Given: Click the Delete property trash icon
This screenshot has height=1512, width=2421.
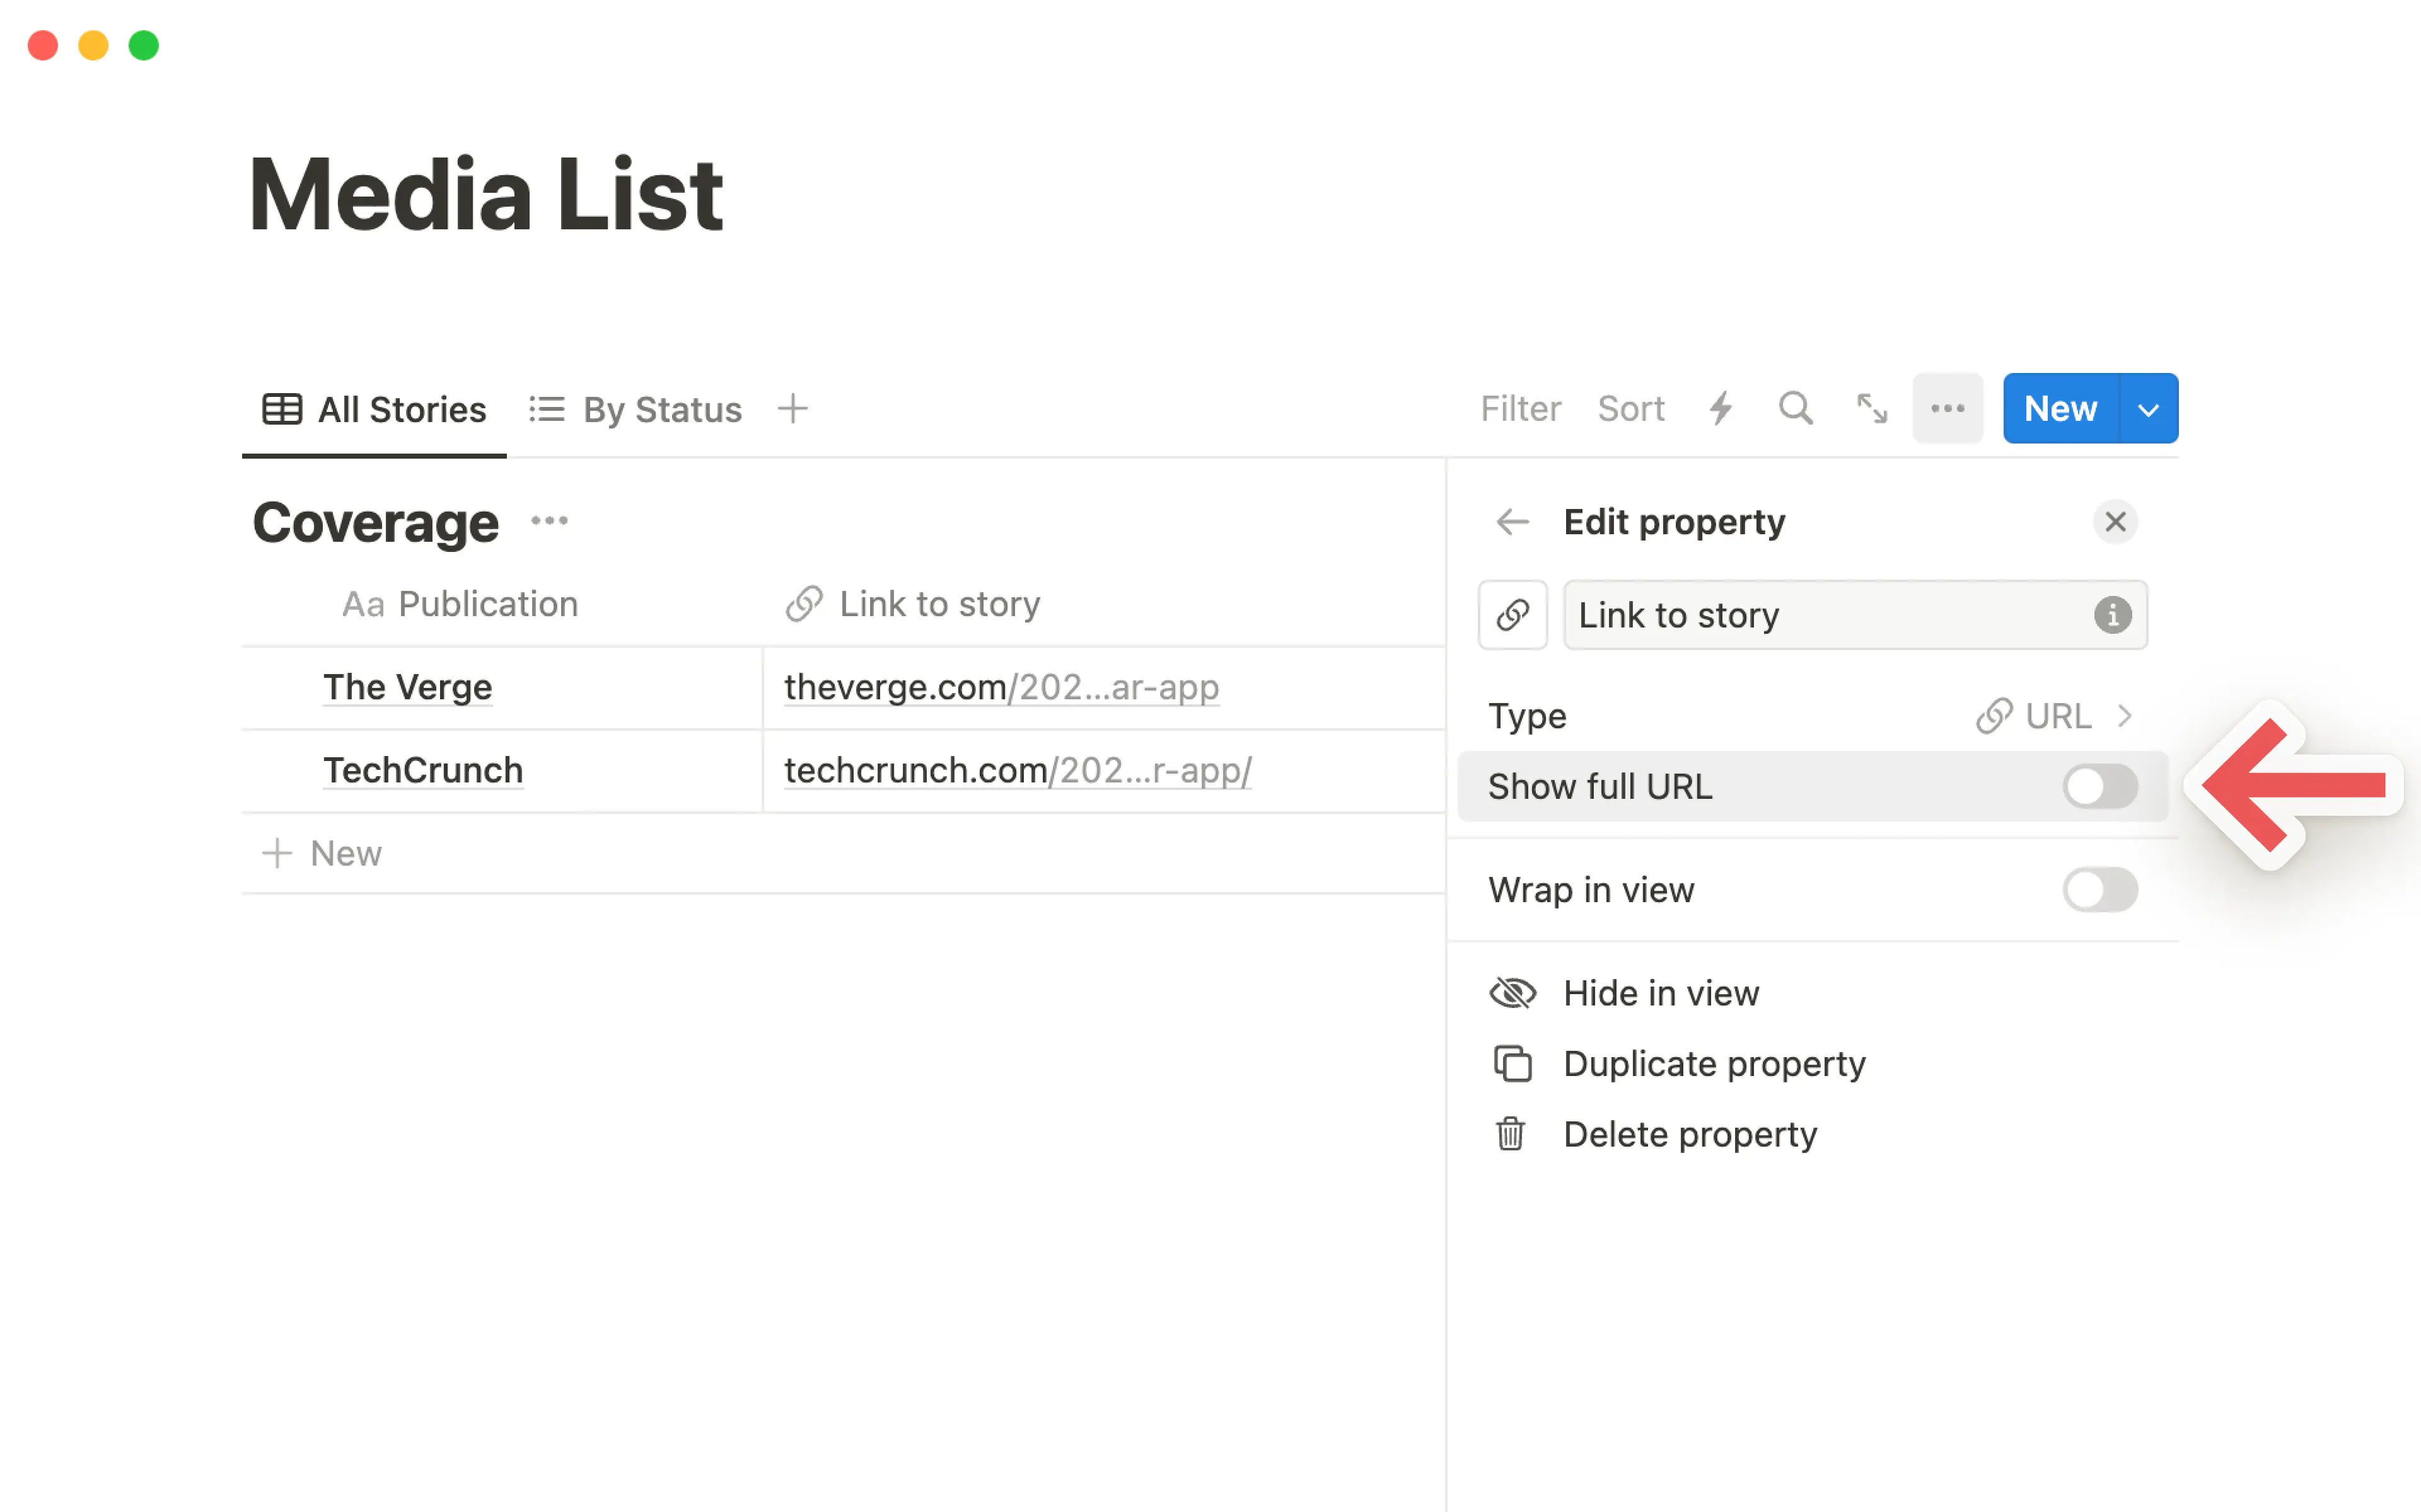Looking at the screenshot, I should 1511,1134.
